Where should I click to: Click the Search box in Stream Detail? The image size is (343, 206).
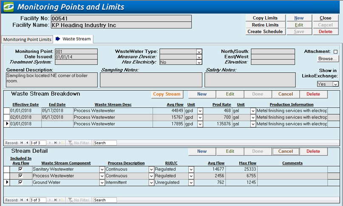tap(105, 200)
